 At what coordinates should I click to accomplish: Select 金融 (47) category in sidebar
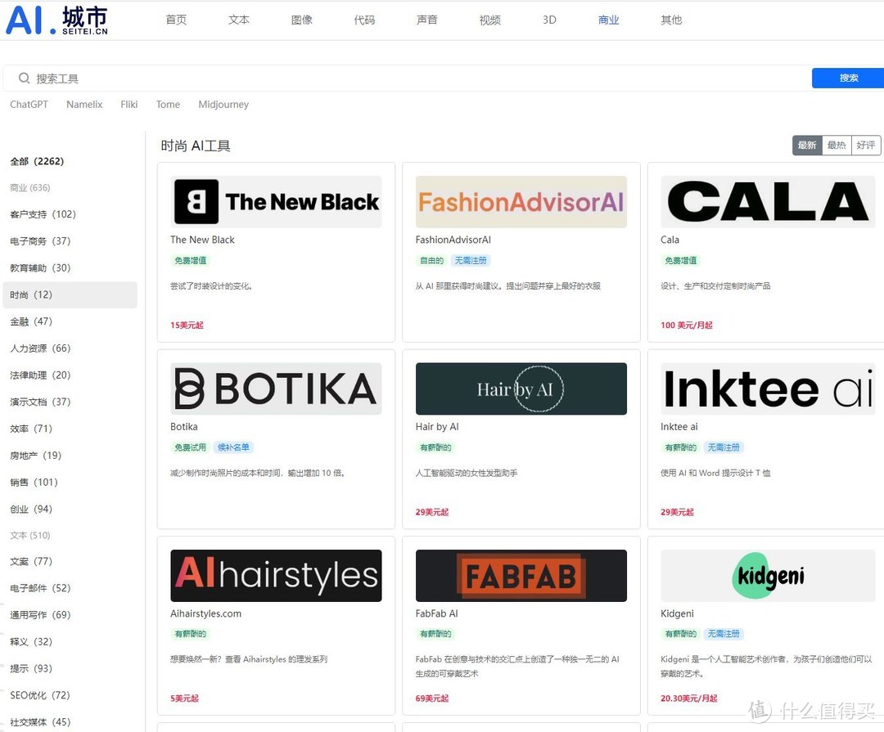pyautogui.click(x=31, y=321)
